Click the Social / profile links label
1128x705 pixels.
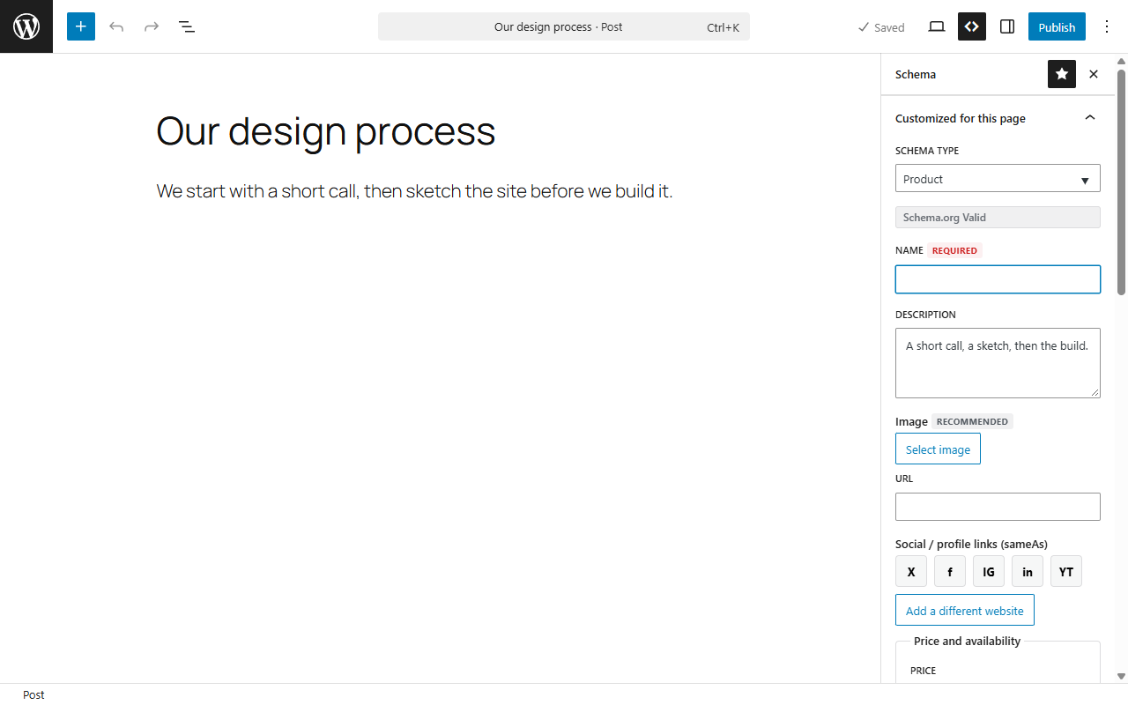971,544
